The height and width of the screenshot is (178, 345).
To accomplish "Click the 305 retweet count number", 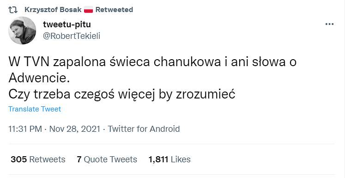I will click(18, 159).
